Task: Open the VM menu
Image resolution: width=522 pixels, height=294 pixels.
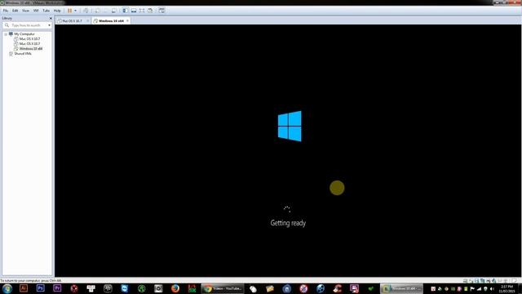Action: (x=36, y=11)
